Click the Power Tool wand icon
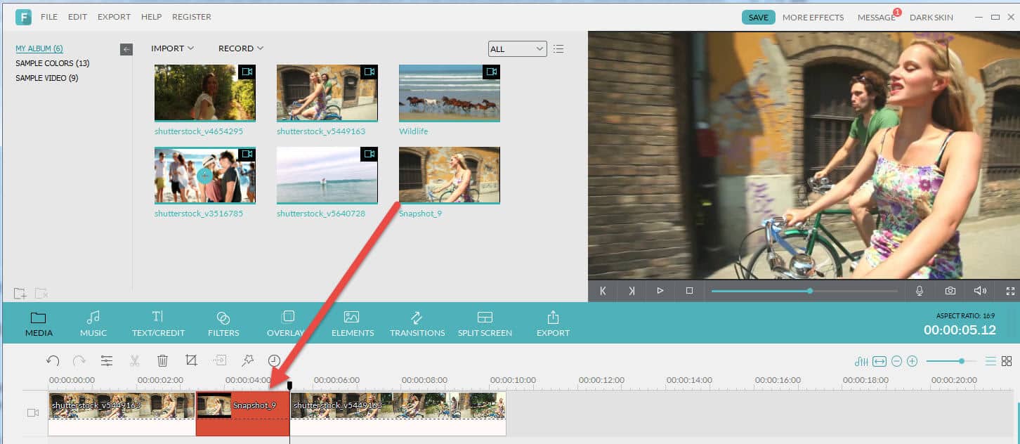 click(x=247, y=360)
